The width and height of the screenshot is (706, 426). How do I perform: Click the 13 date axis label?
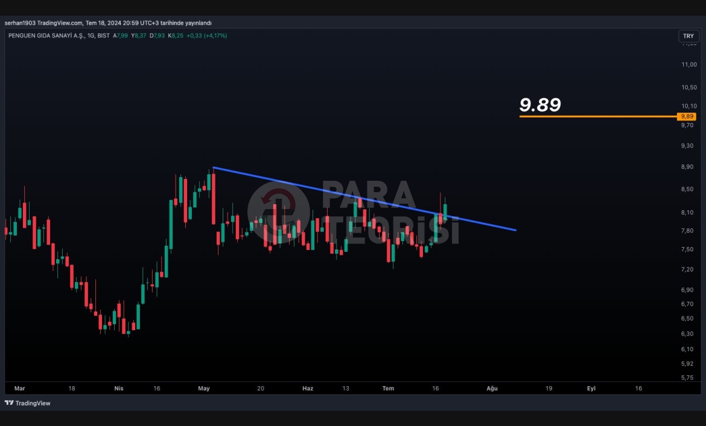click(x=345, y=388)
